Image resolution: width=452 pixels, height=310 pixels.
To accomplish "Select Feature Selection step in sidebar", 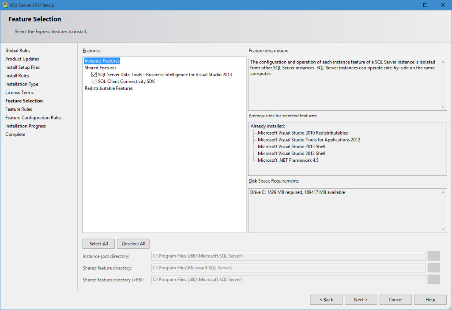I will [x=24, y=101].
